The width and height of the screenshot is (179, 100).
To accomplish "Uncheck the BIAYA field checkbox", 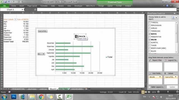I will pyautogui.click(x=150, y=34).
